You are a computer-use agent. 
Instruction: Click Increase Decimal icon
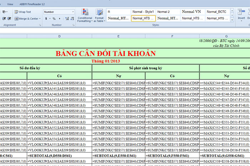tap(67, 19)
